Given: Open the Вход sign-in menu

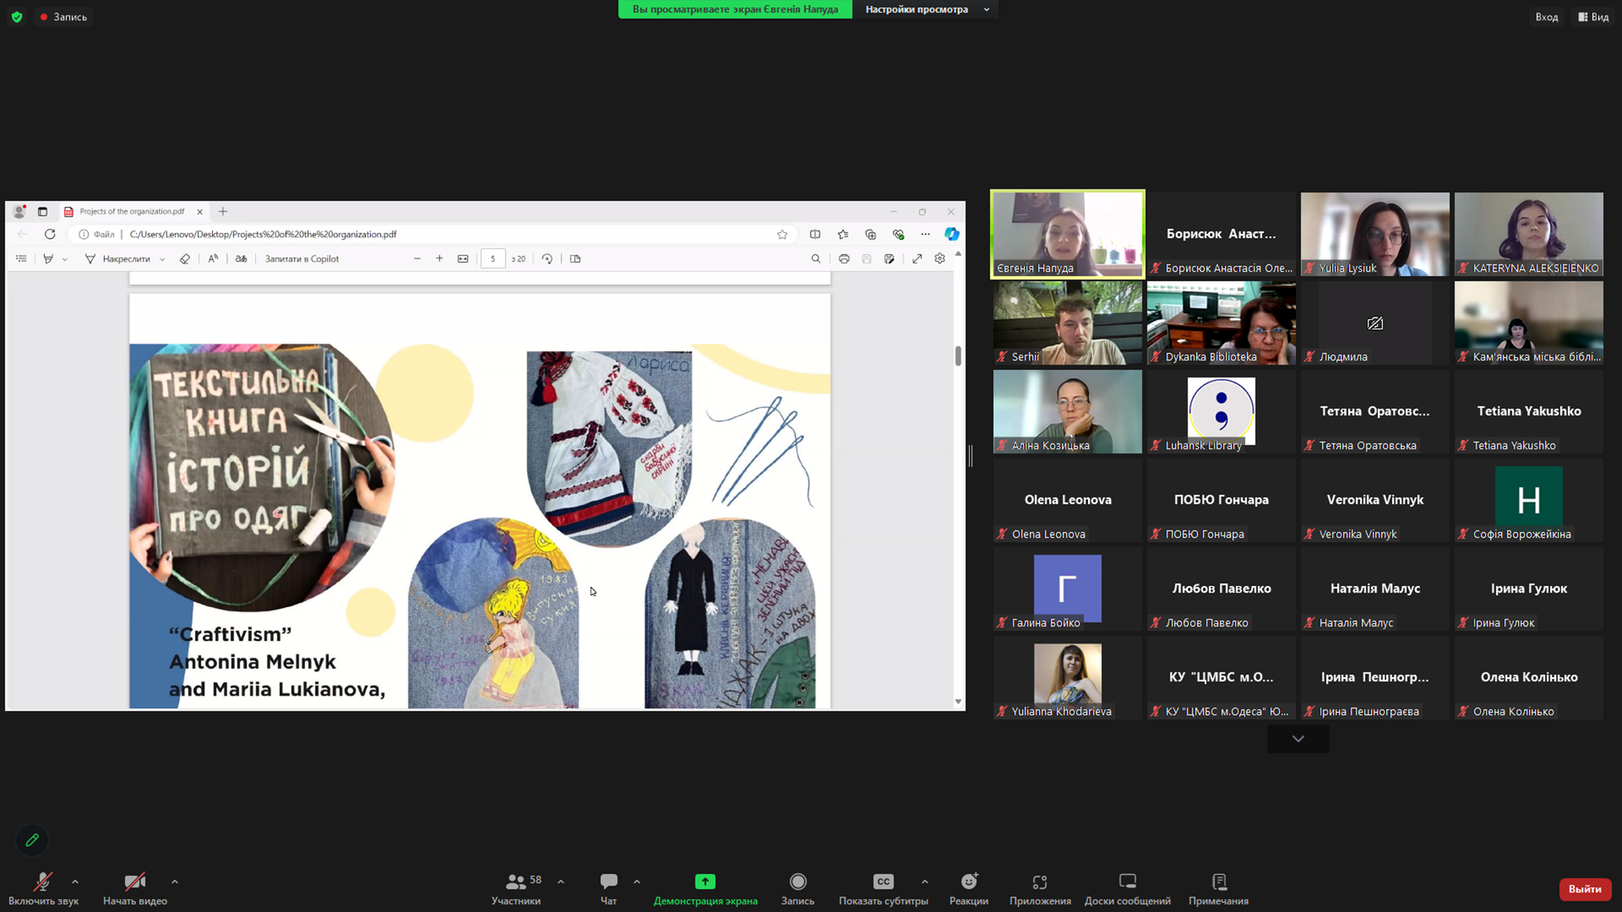Looking at the screenshot, I should [1546, 17].
